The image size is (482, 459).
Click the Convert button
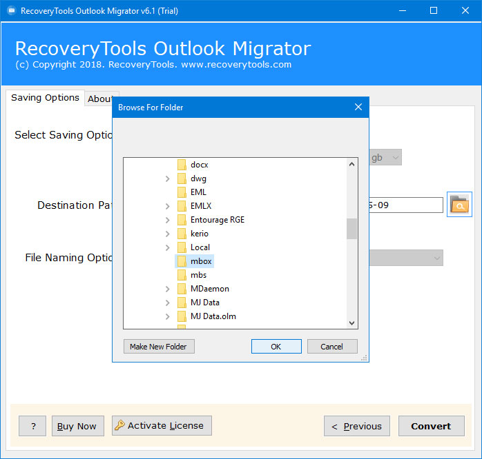(x=432, y=426)
